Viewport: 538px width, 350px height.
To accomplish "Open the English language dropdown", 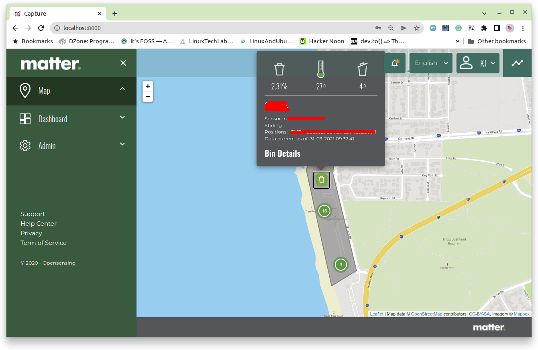I will tap(431, 63).
